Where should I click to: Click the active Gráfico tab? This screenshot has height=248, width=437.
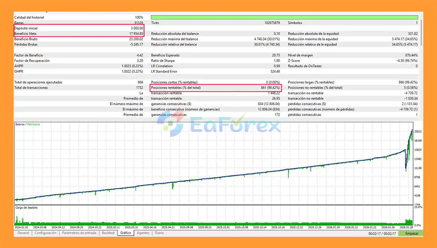[126, 233]
